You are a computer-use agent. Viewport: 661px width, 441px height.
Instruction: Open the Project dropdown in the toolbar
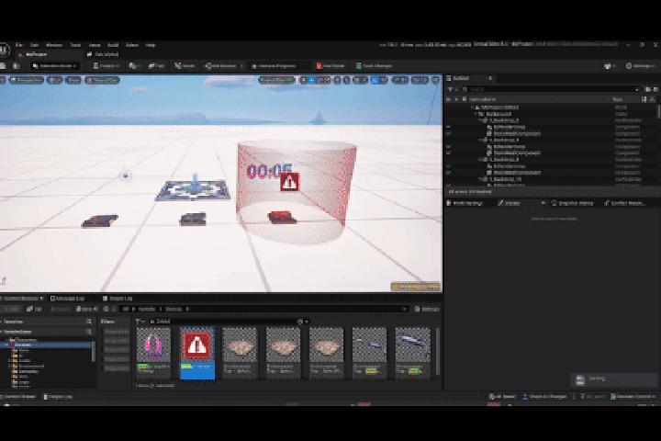[x=106, y=66]
